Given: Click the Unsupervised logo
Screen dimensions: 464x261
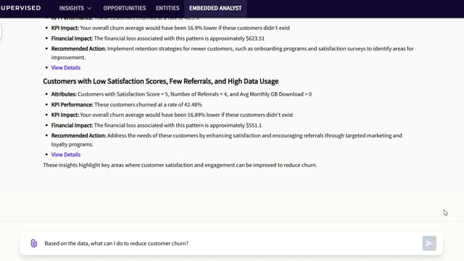Looking at the screenshot, I should (x=20, y=8).
